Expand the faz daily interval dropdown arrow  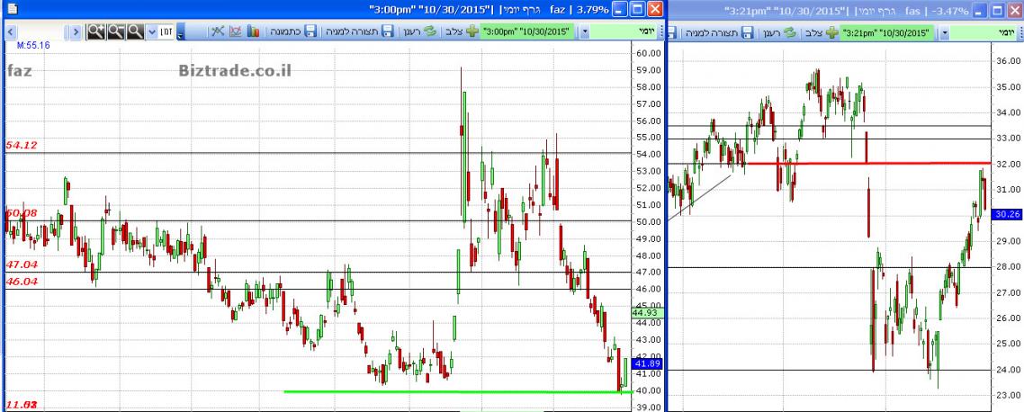587,31
